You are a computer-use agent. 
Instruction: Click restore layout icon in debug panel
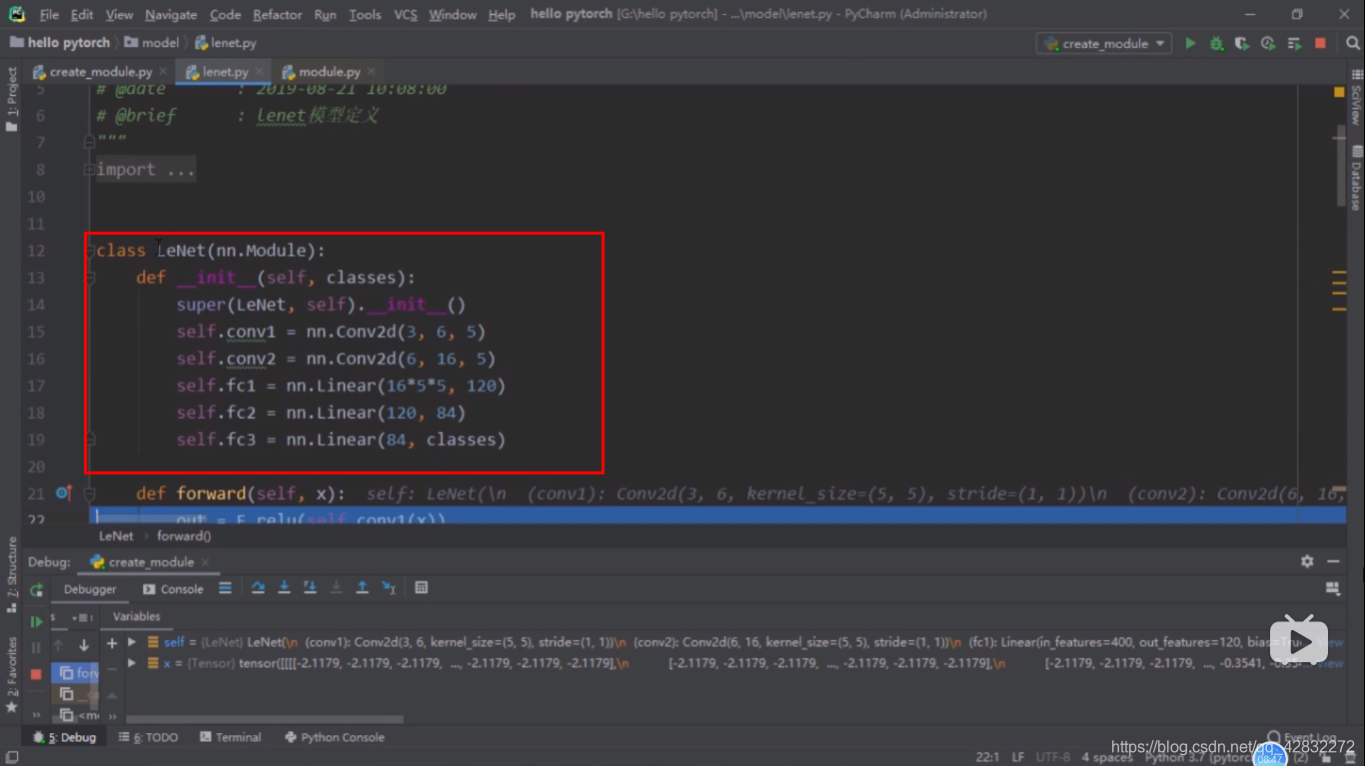tap(1332, 588)
